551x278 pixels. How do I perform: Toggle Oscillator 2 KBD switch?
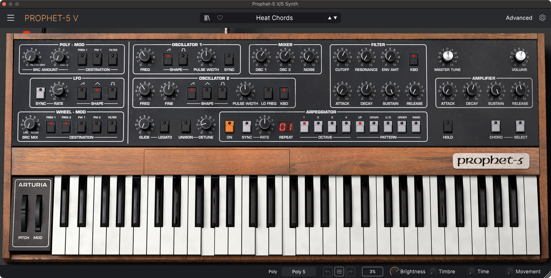[284, 93]
